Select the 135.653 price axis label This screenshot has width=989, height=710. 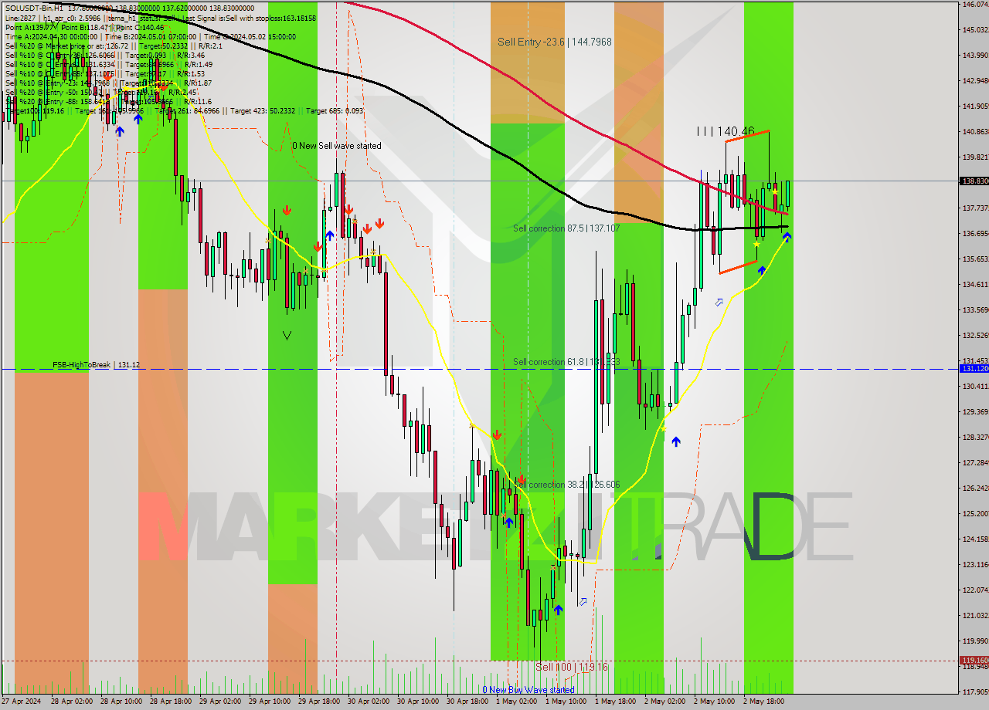[975, 259]
